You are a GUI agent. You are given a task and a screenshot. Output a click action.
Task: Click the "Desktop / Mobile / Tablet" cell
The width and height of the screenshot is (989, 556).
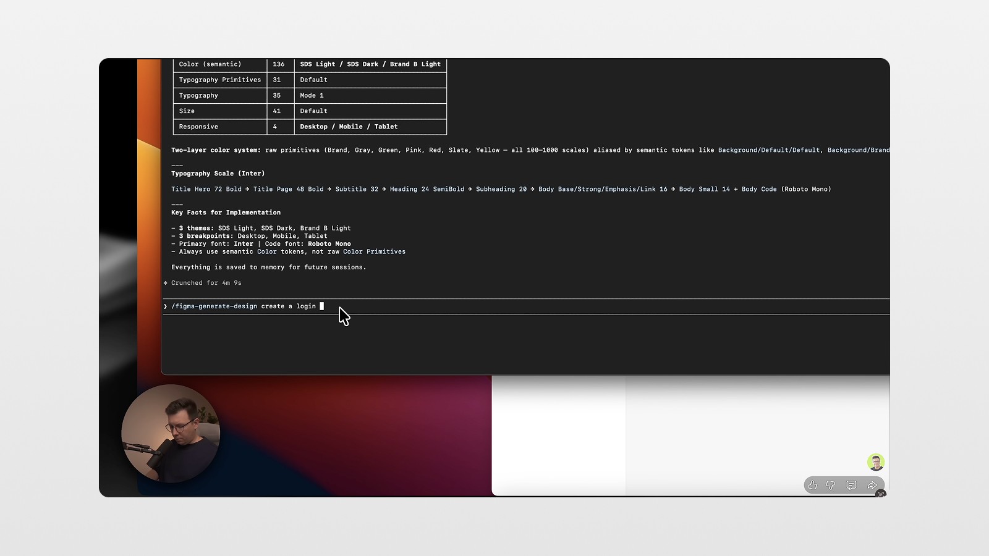[x=370, y=127]
